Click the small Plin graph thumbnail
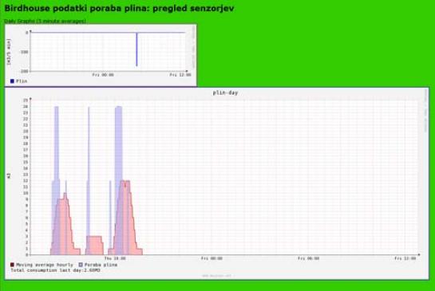This screenshot has height=291, width=435. 101,55
